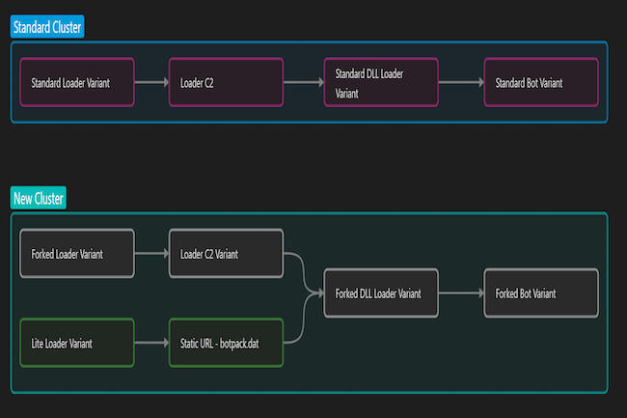
Task: Click arrow pointing into Standard Bot Variant
Action: click(x=460, y=83)
